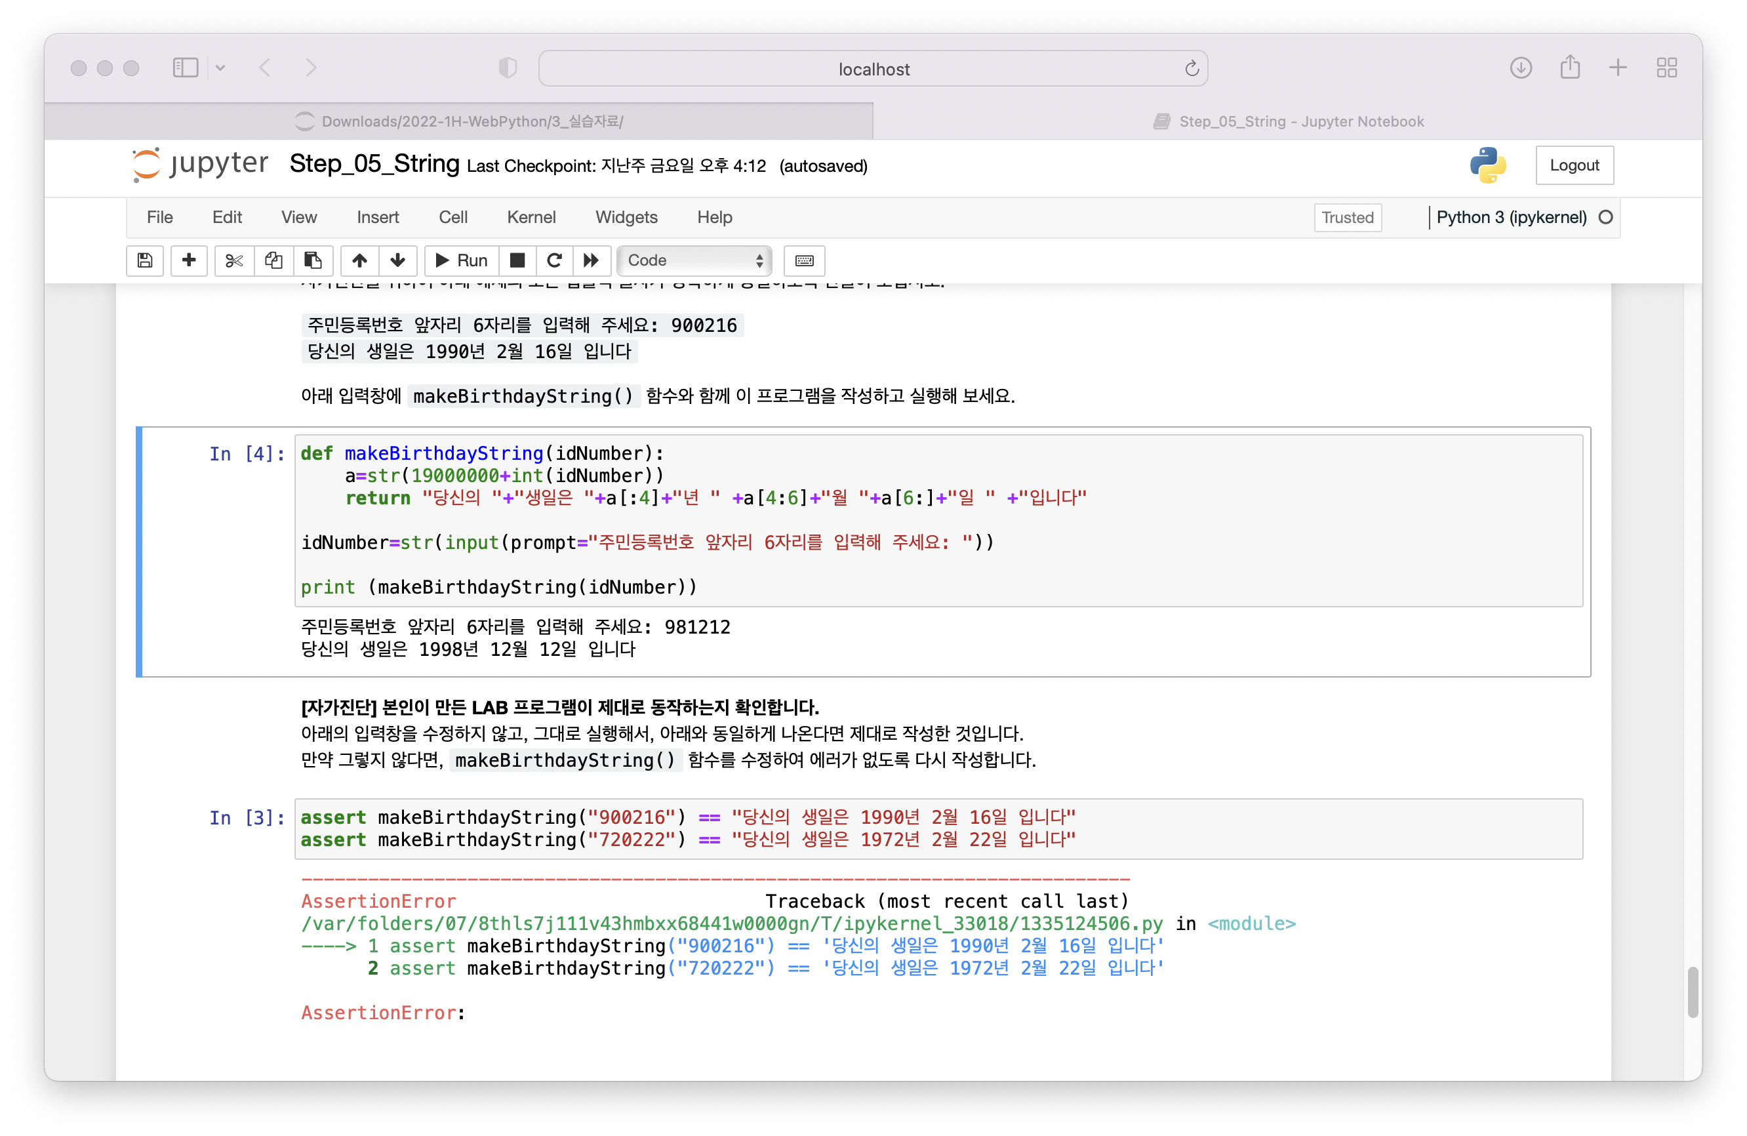Copy the selected cell
This screenshot has height=1136, width=1747.
tap(274, 260)
